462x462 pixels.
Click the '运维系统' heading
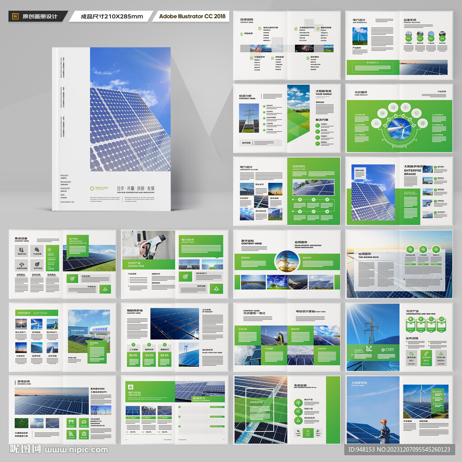(410, 20)
